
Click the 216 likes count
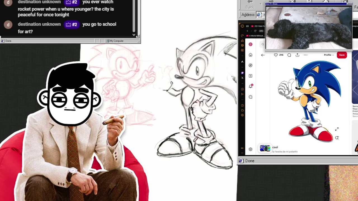281,55
